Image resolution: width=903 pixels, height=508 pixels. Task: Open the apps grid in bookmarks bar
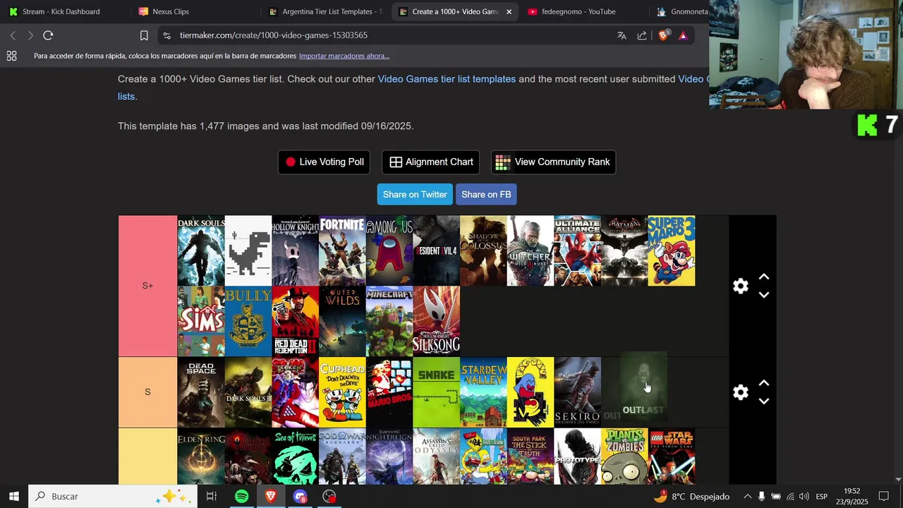point(11,56)
